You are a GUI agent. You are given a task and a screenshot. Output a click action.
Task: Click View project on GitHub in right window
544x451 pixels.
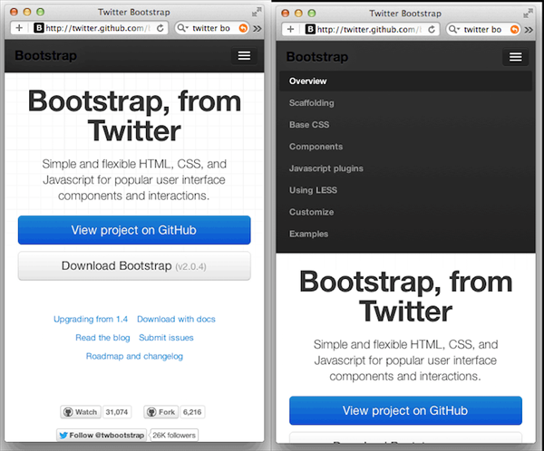(405, 411)
